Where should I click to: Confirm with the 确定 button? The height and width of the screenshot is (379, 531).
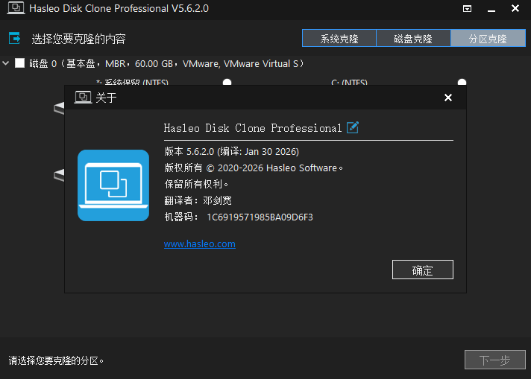(x=423, y=270)
